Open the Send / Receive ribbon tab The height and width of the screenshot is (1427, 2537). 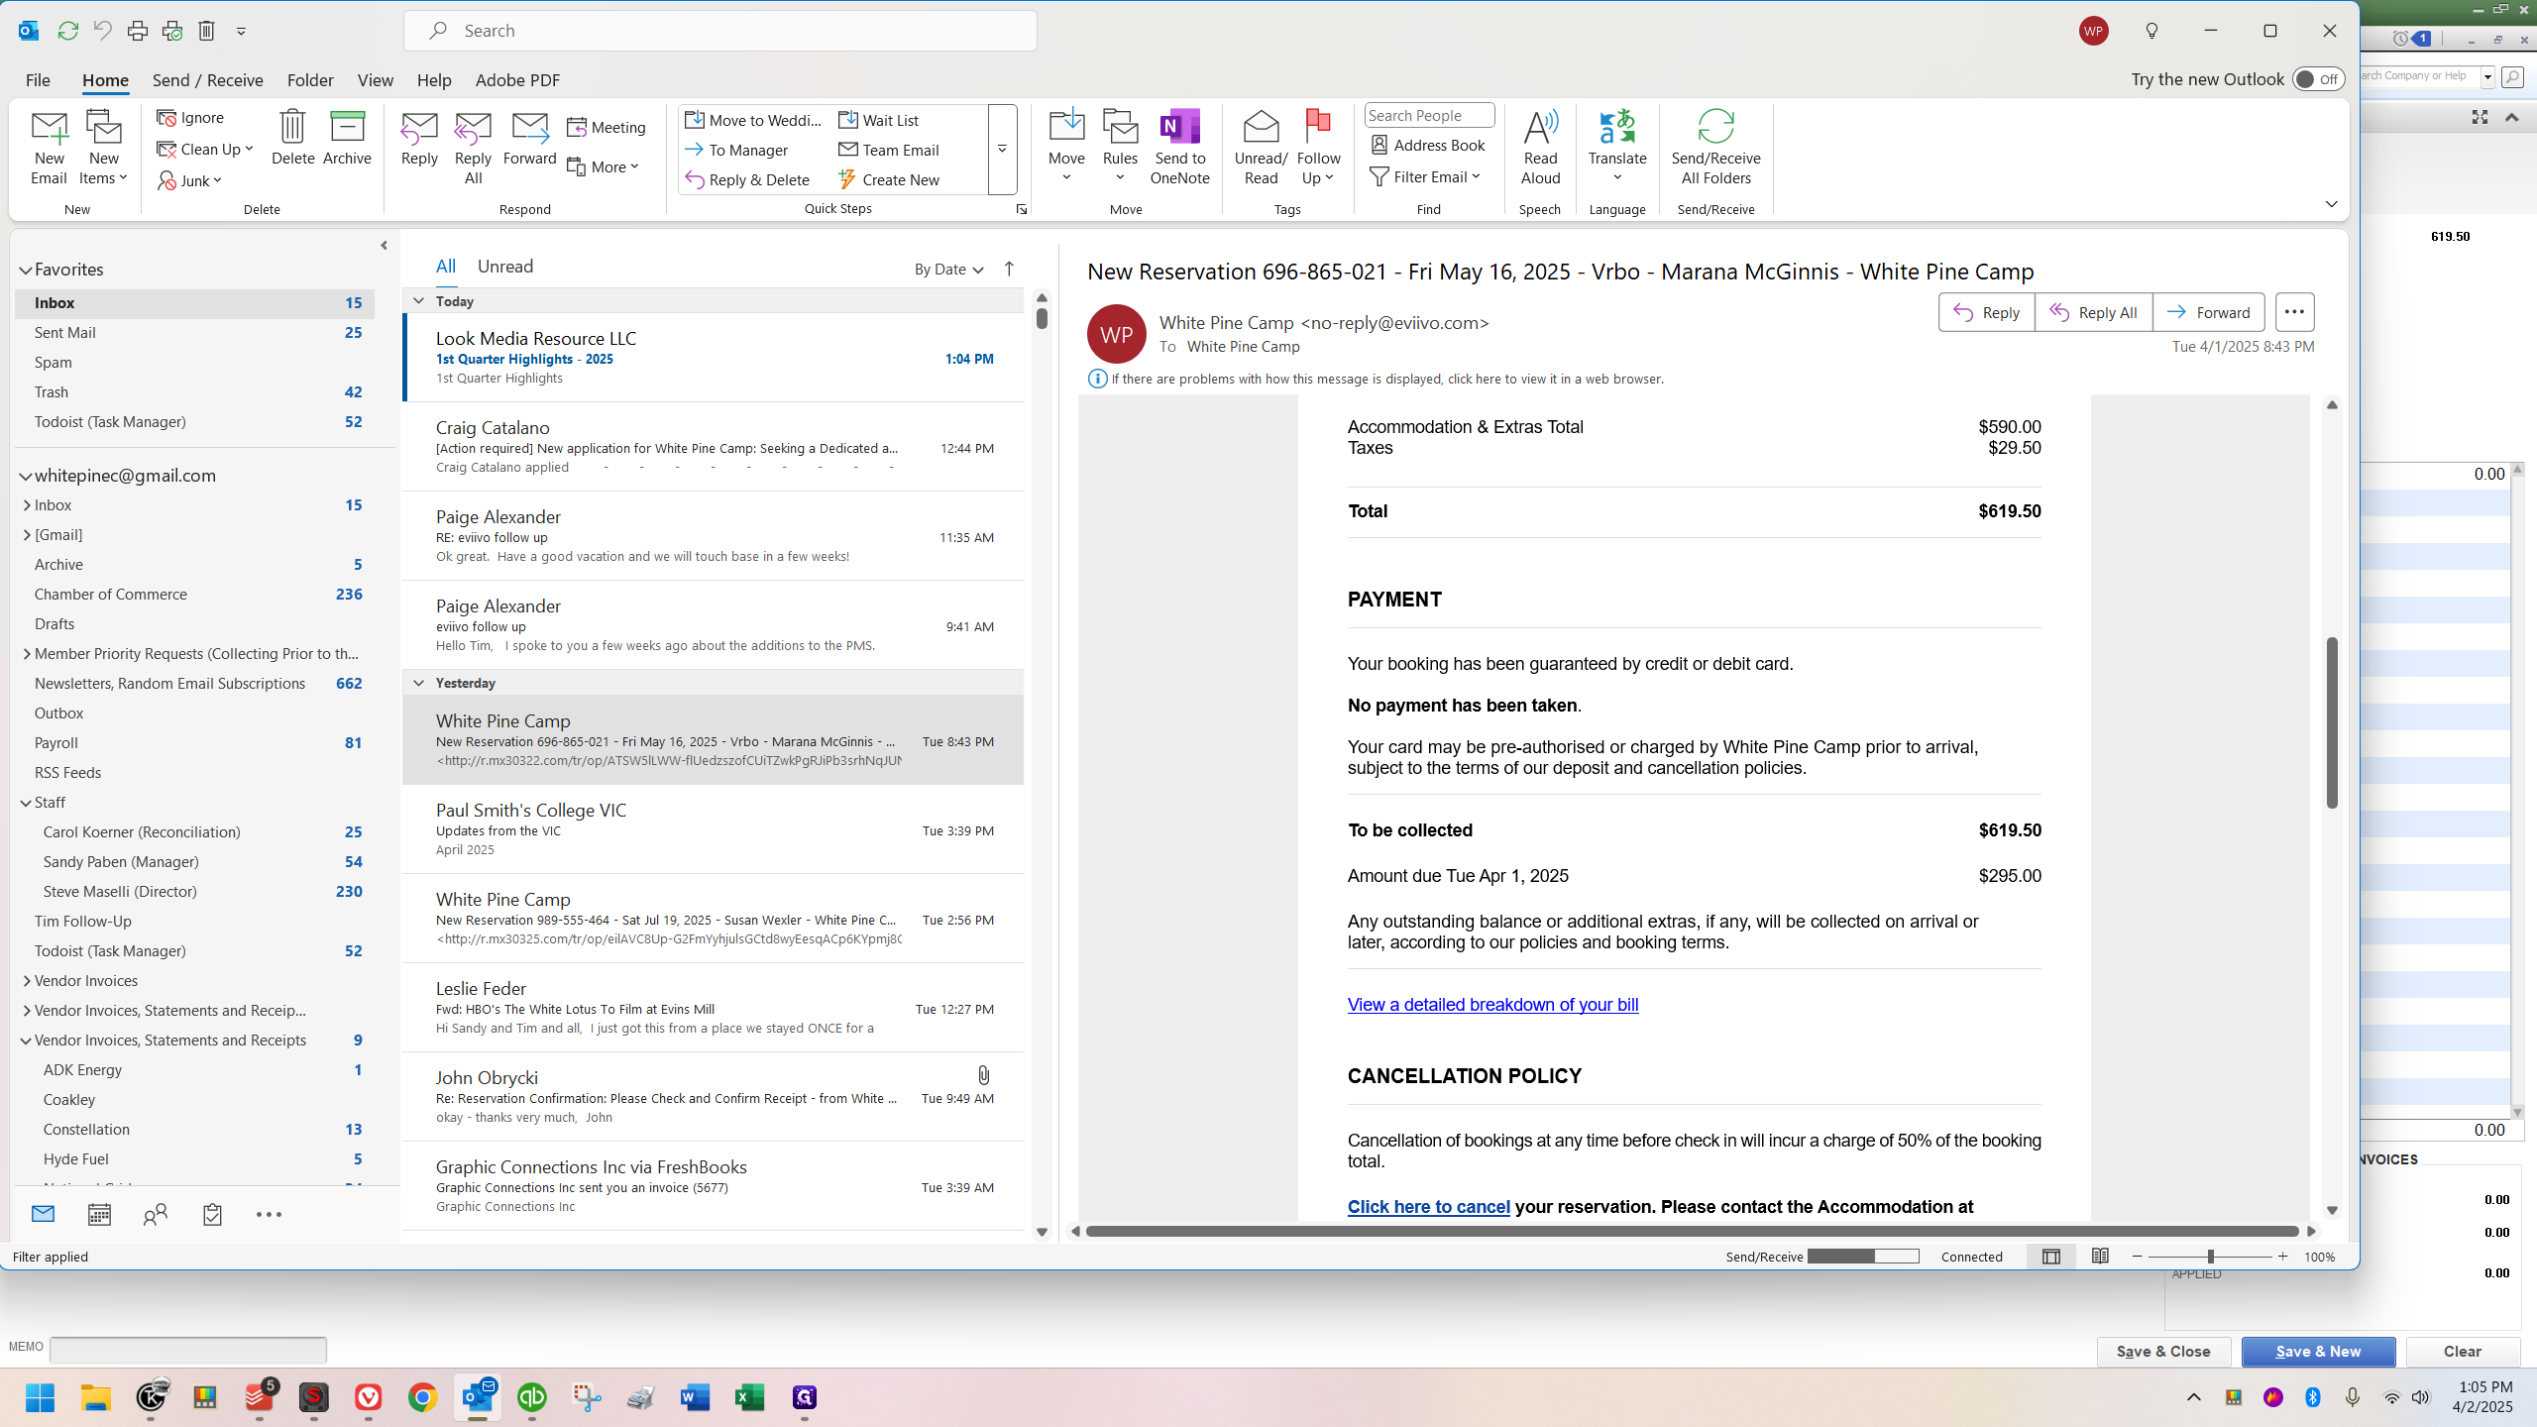tap(207, 80)
